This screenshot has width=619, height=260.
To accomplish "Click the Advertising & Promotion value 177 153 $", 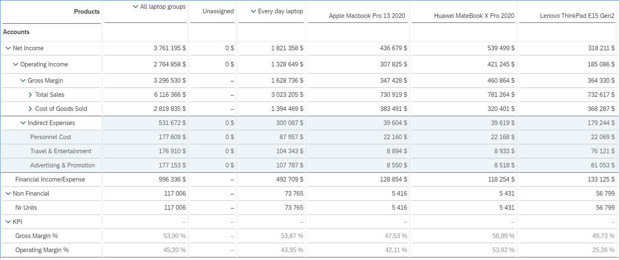I will click(172, 165).
